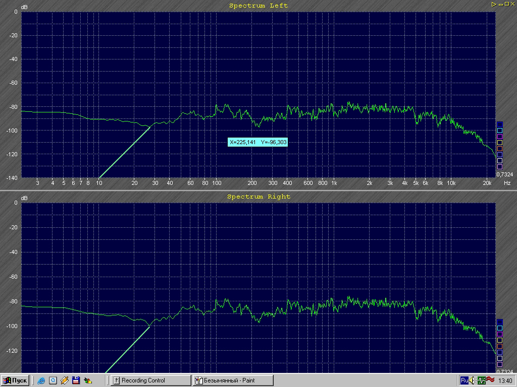Select yellow swatch in Spectrum Left panel
Image resolution: width=517 pixels, height=387 pixels.
click(500, 143)
